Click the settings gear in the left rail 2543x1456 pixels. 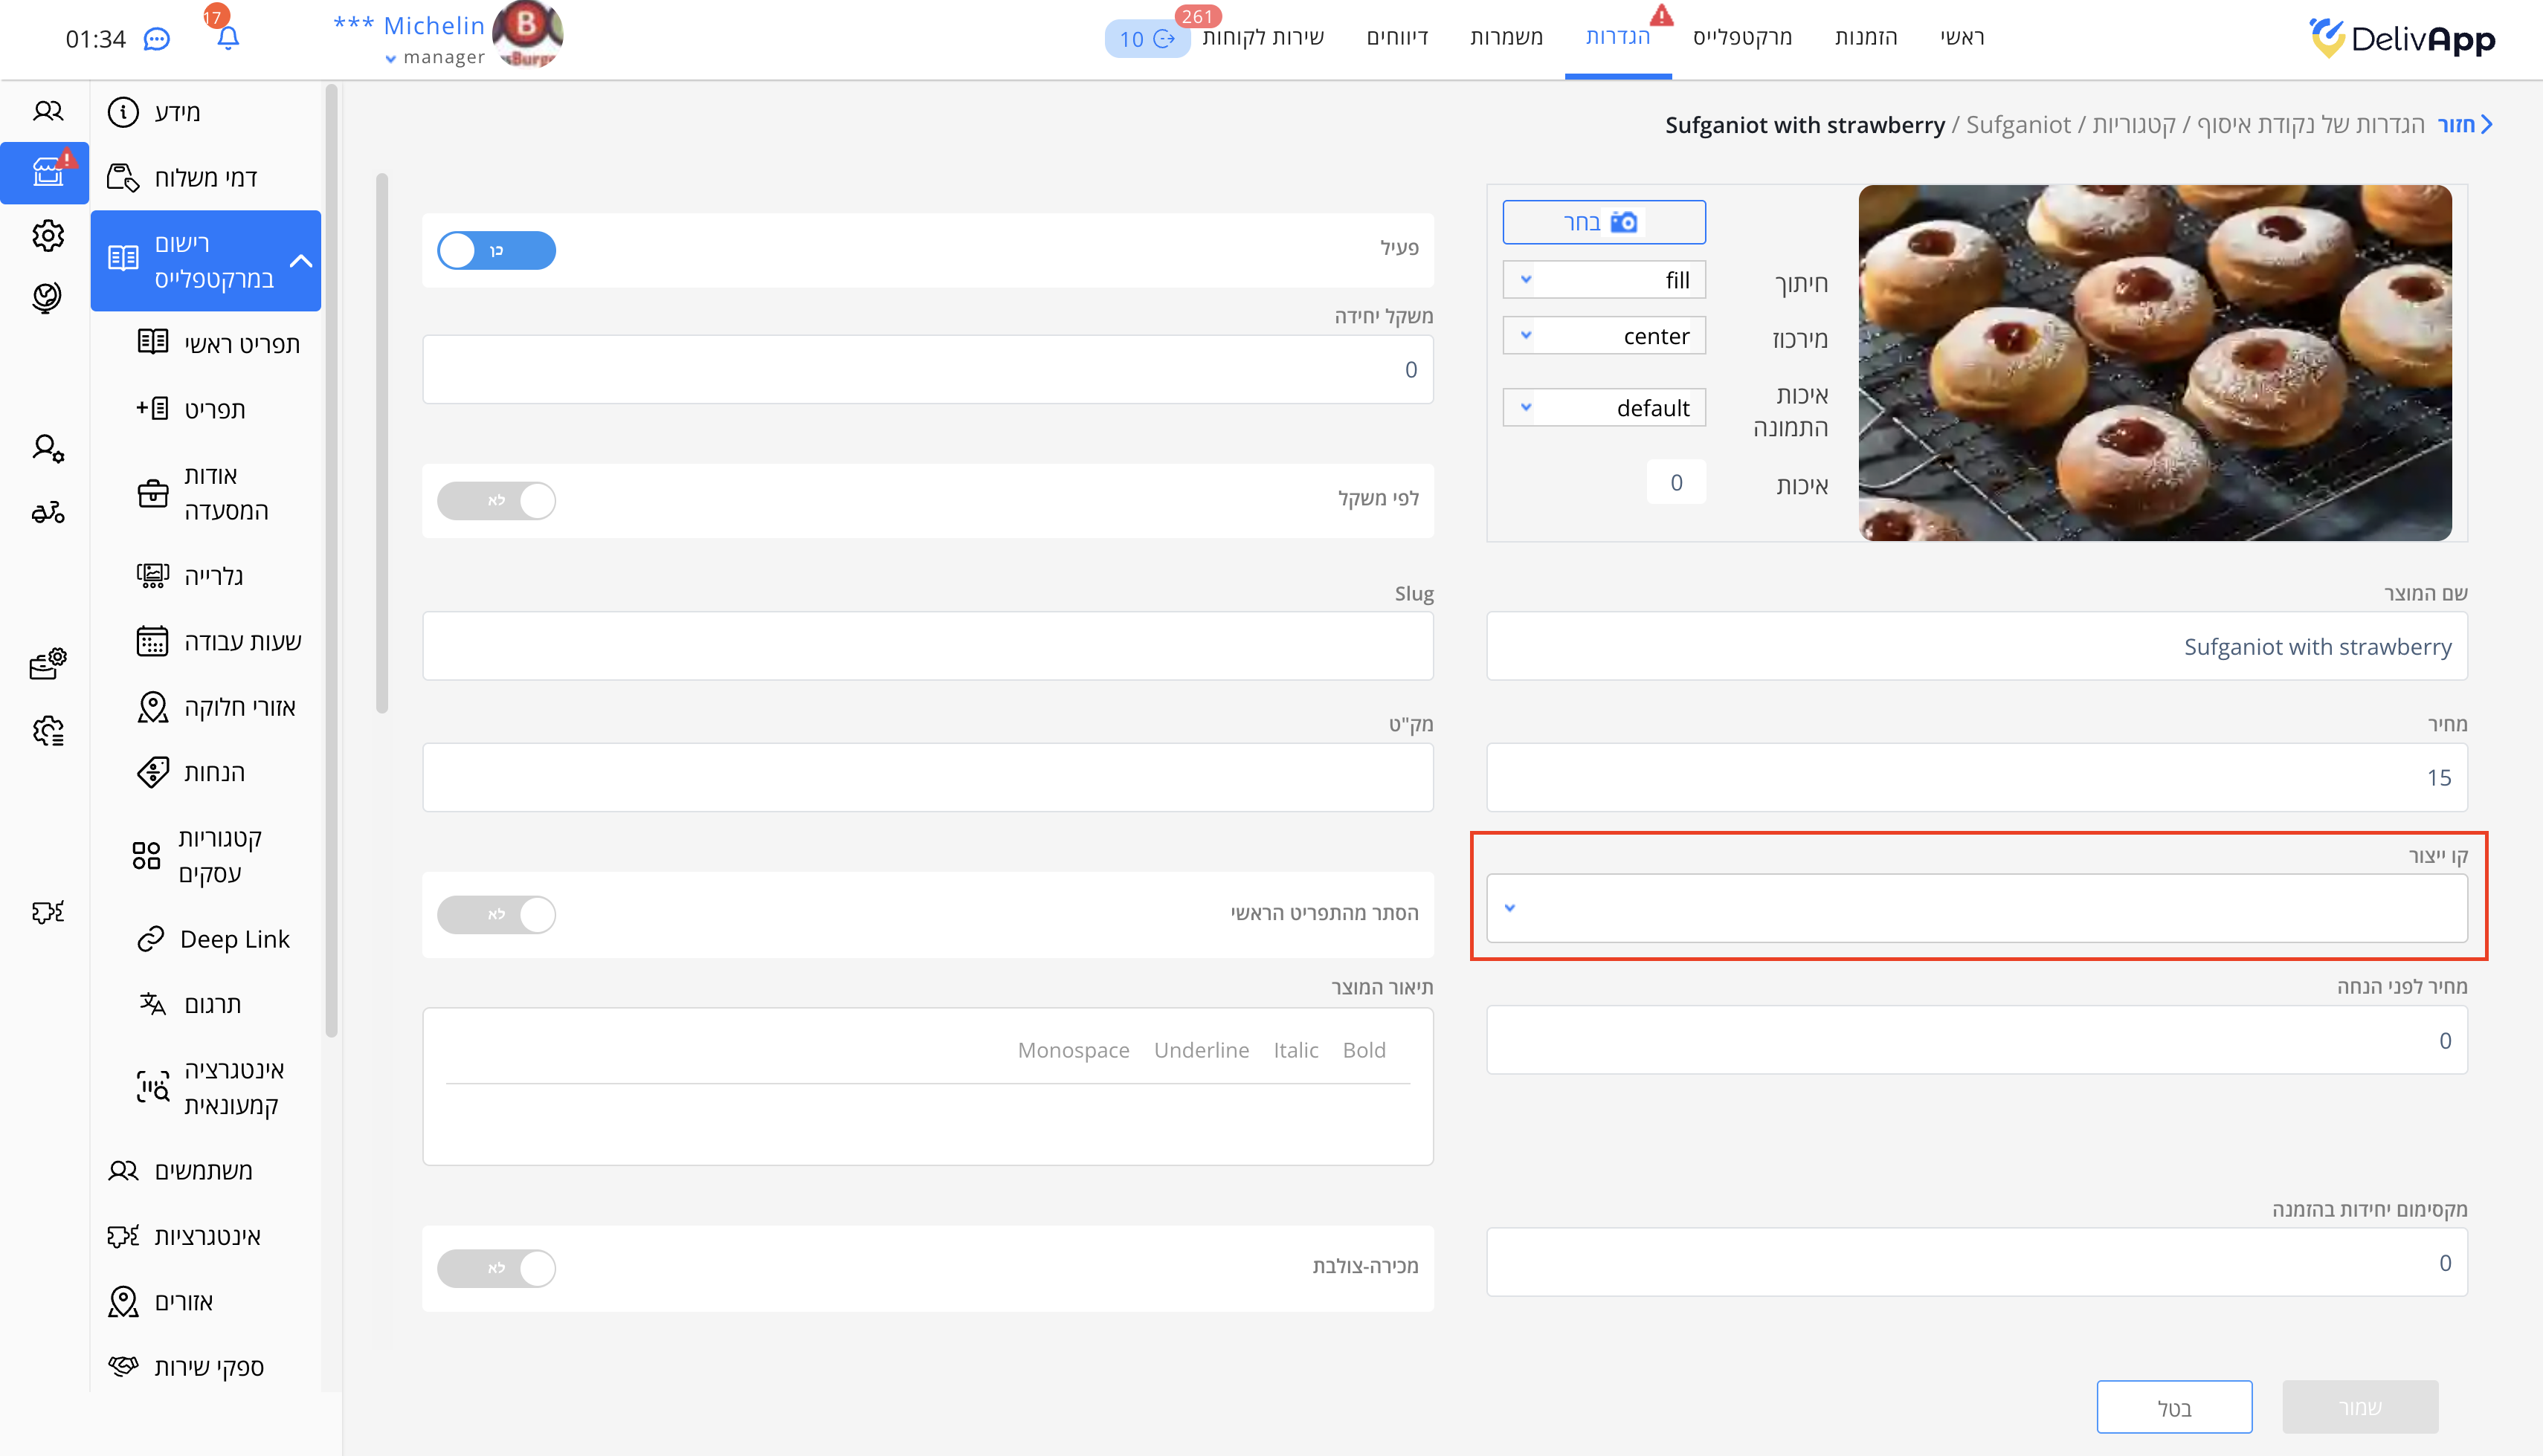click(x=47, y=236)
